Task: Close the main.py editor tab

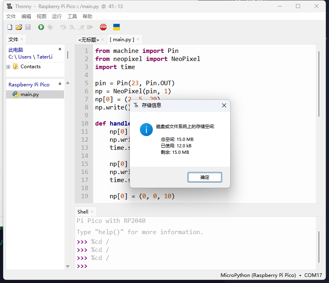Action: pyautogui.click(x=138, y=39)
